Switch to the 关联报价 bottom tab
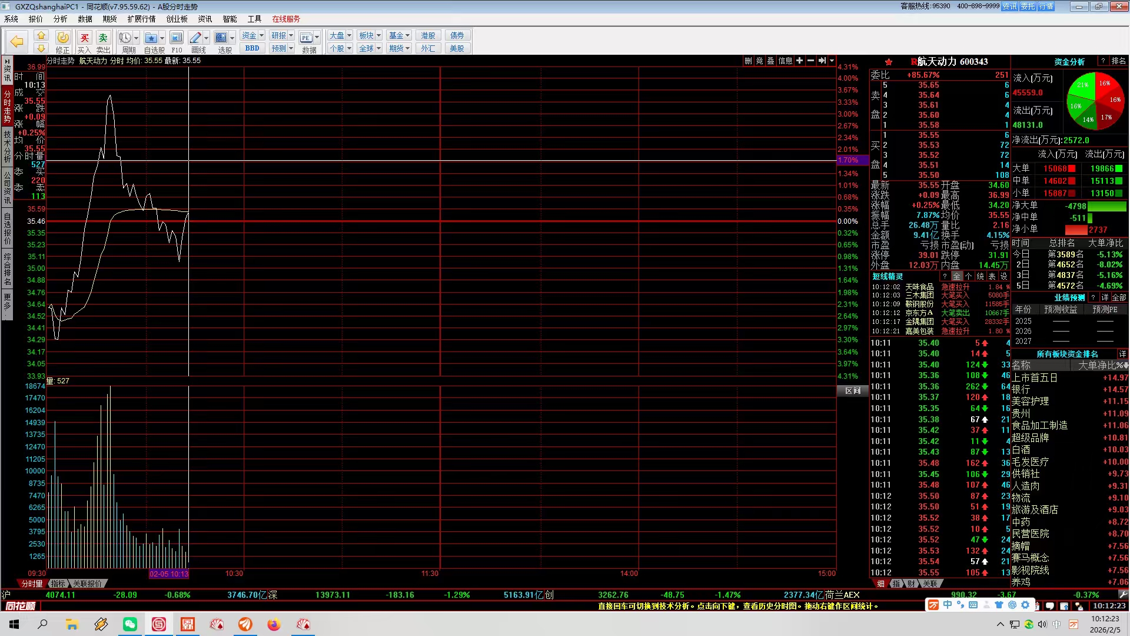Screen dimensions: 1130x636 coord(88,584)
